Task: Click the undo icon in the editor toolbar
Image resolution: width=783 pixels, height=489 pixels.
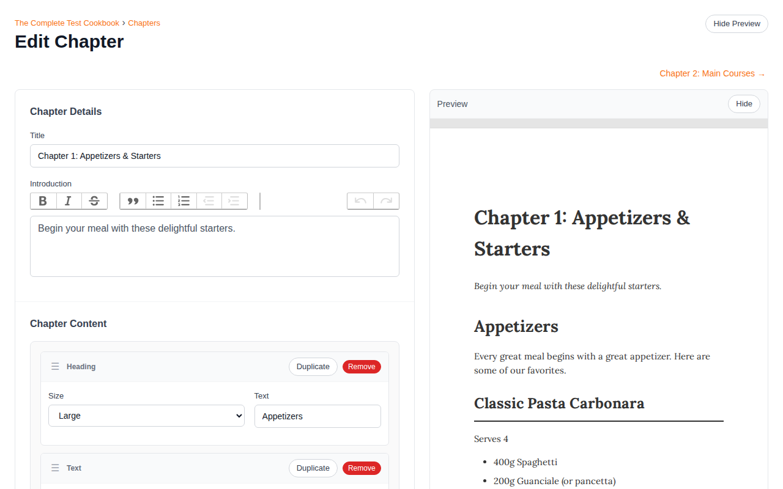Action: (360, 200)
